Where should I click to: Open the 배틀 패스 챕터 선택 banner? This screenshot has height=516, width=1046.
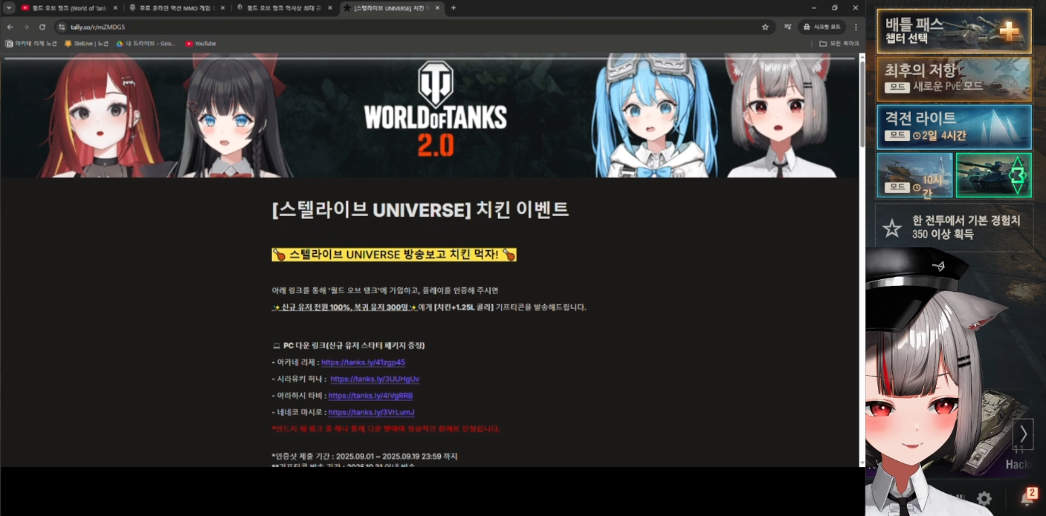954,31
